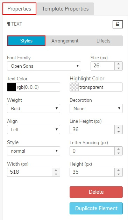Expand the Decoration dropdown
This screenshot has height=220, width=128.
point(96,108)
